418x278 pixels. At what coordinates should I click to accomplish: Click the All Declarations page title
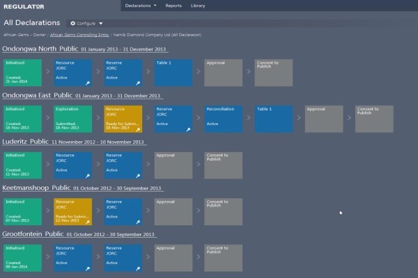(x=32, y=23)
